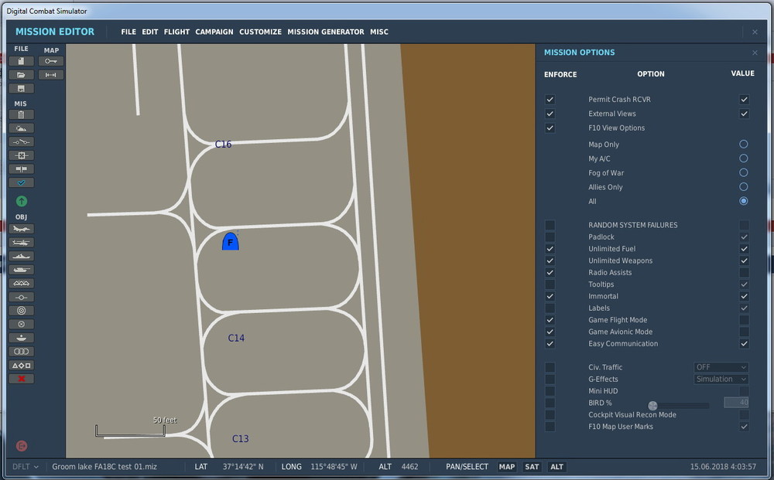774x480 pixels.
Task: Open the mission goals crosshair-box icon
Action: click(21, 155)
